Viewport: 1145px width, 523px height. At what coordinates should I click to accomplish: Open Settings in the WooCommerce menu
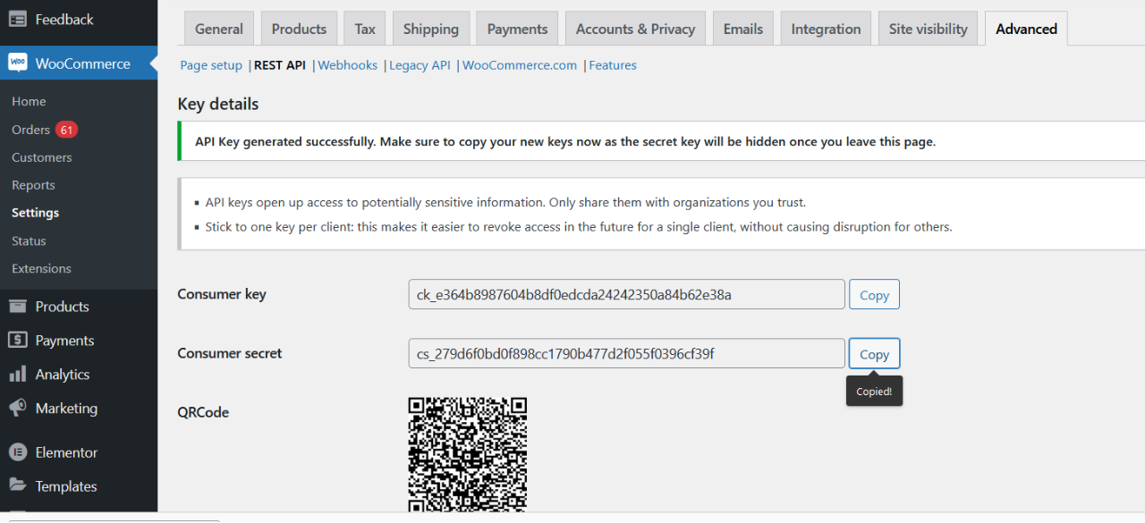point(35,213)
